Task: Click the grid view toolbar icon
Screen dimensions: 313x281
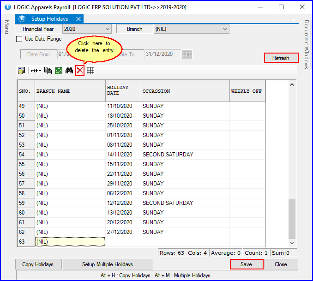Action: coord(90,71)
